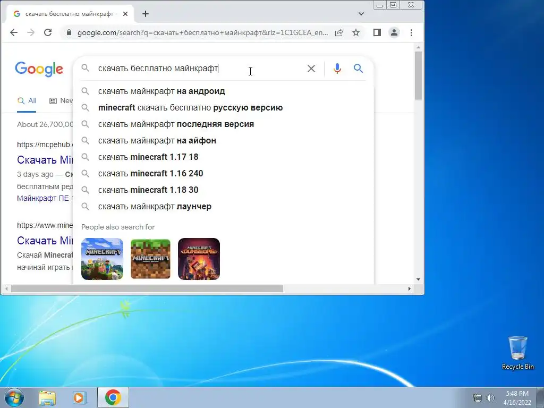Open Chrome's three-dot menu
This screenshot has width=544, height=408.
point(412,32)
